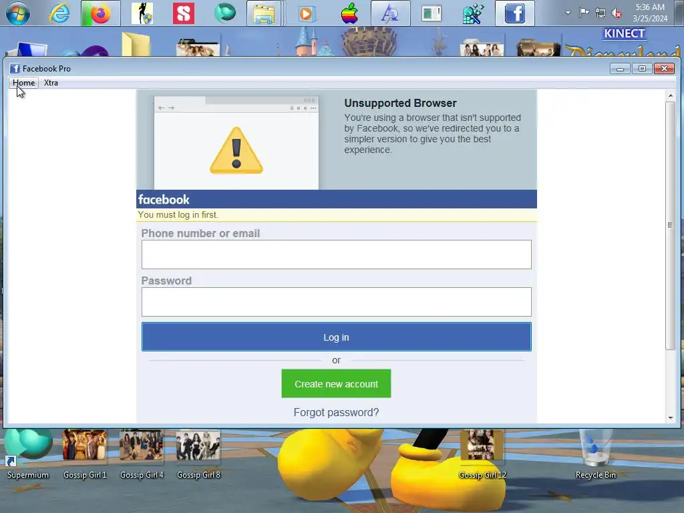Image resolution: width=684 pixels, height=513 pixels.
Task: Focus the Phone number or email field
Action: 337,254
